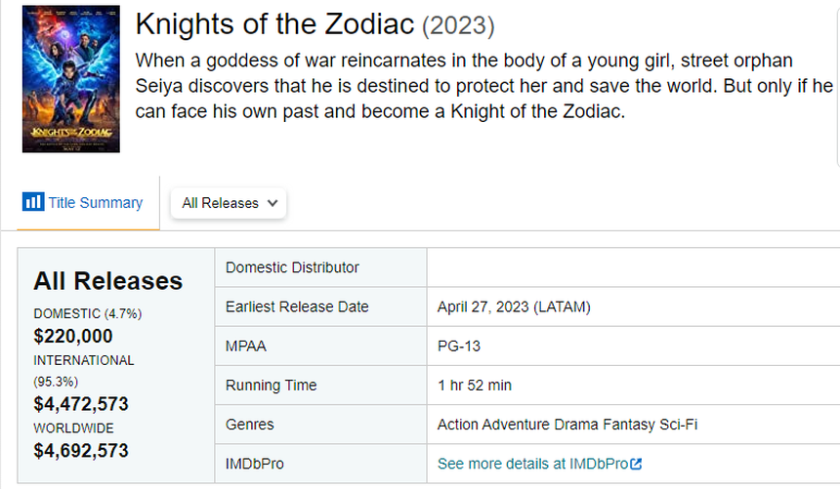Image resolution: width=840 pixels, height=489 pixels.
Task: Click the Action Adventure Drama Fantasy Sci-Fi genres
Action: pyautogui.click(x=567, y=425)
